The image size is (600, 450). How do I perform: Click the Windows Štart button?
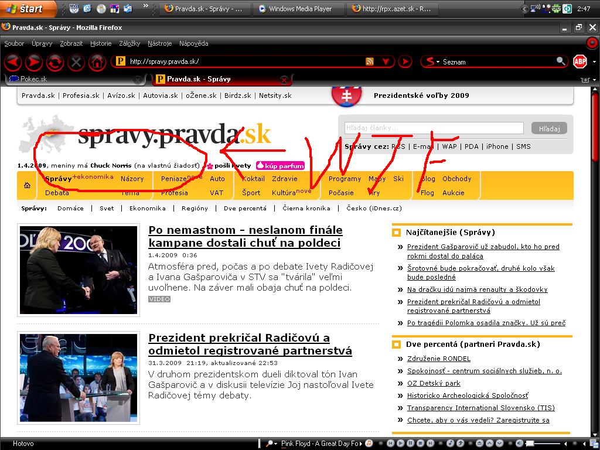28,8
